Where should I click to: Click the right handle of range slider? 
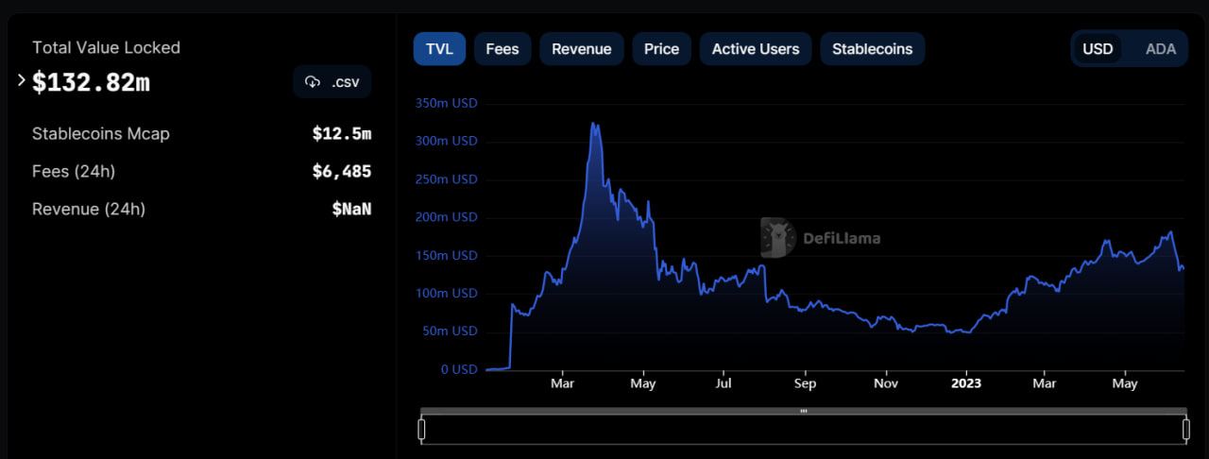click(1185, 430)
